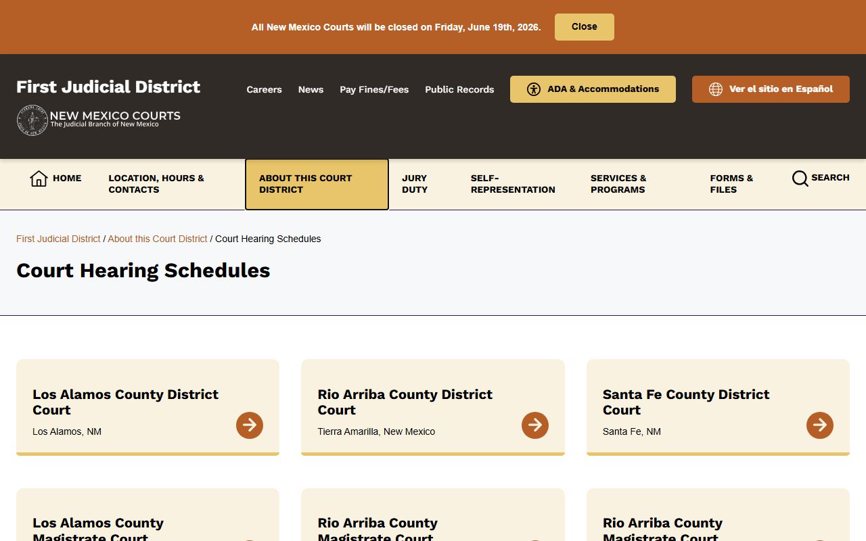Open the News link
Image resolution: width=866 pixels, height=541 pixels.
311,89
